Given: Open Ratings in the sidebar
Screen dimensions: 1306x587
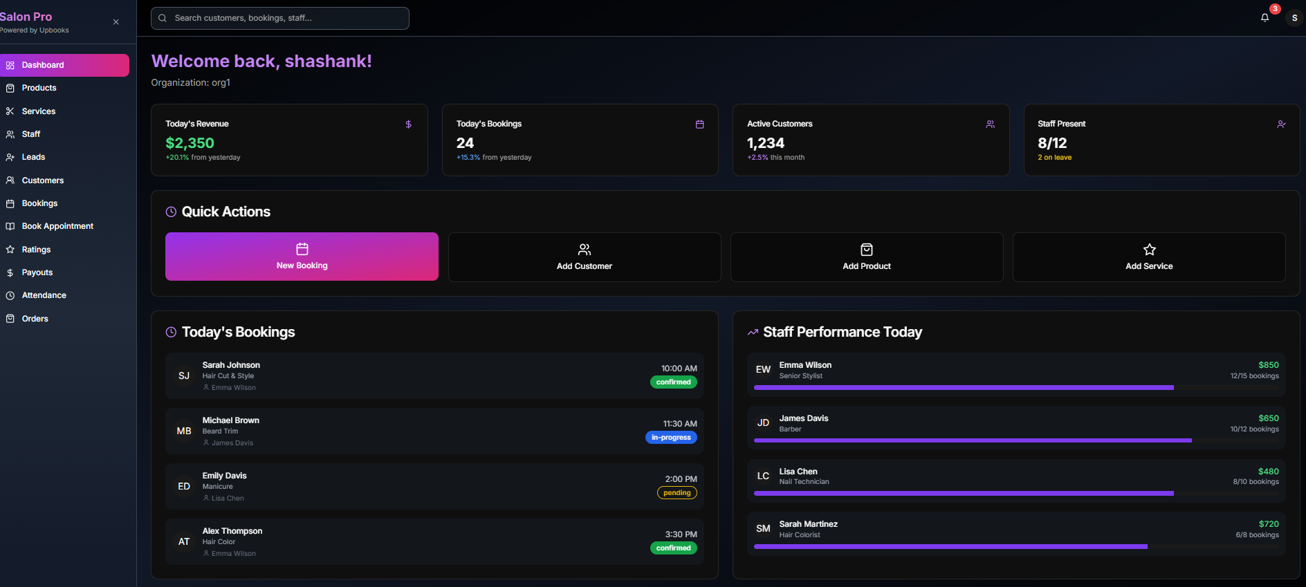Looking at the screenshot, I should click(64, 250).
